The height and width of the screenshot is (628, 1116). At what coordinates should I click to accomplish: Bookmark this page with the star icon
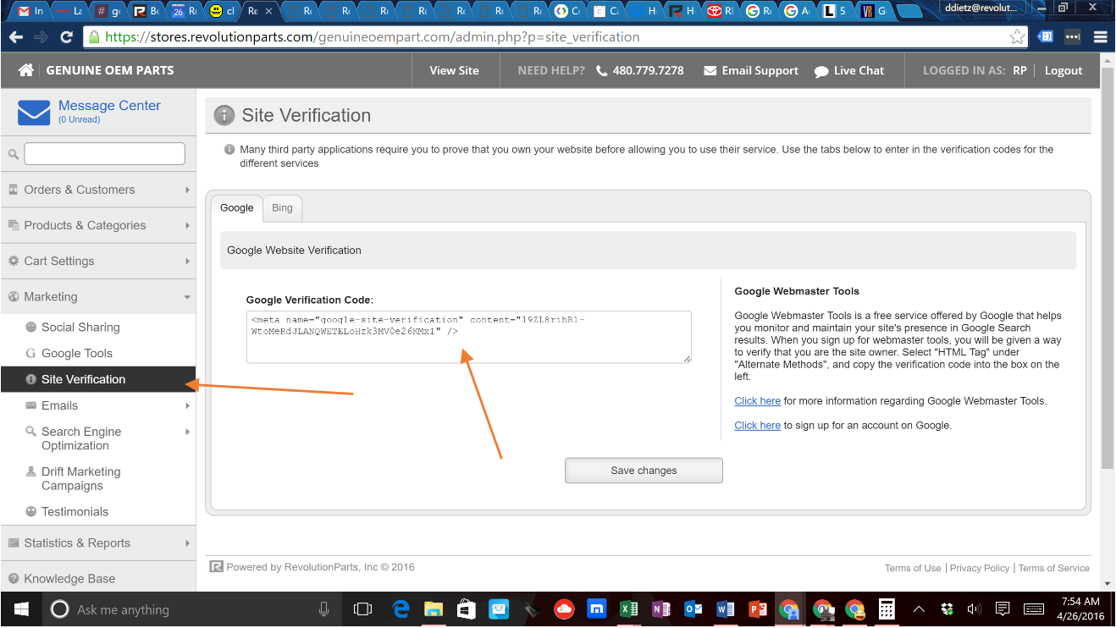click(x=1017, y=37)
